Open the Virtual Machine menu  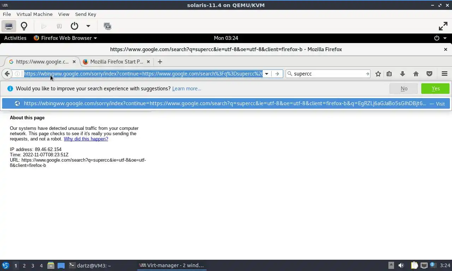coord(35,14)
